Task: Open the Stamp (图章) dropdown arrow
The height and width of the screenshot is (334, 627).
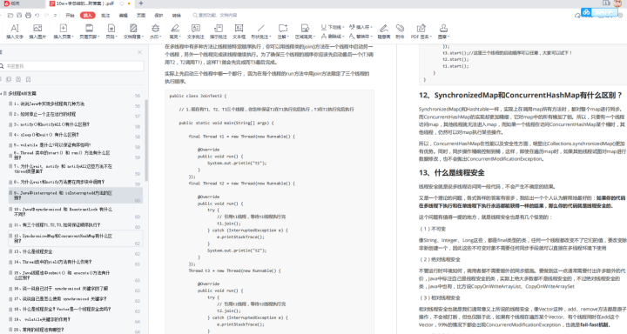Action: [448, 37]
